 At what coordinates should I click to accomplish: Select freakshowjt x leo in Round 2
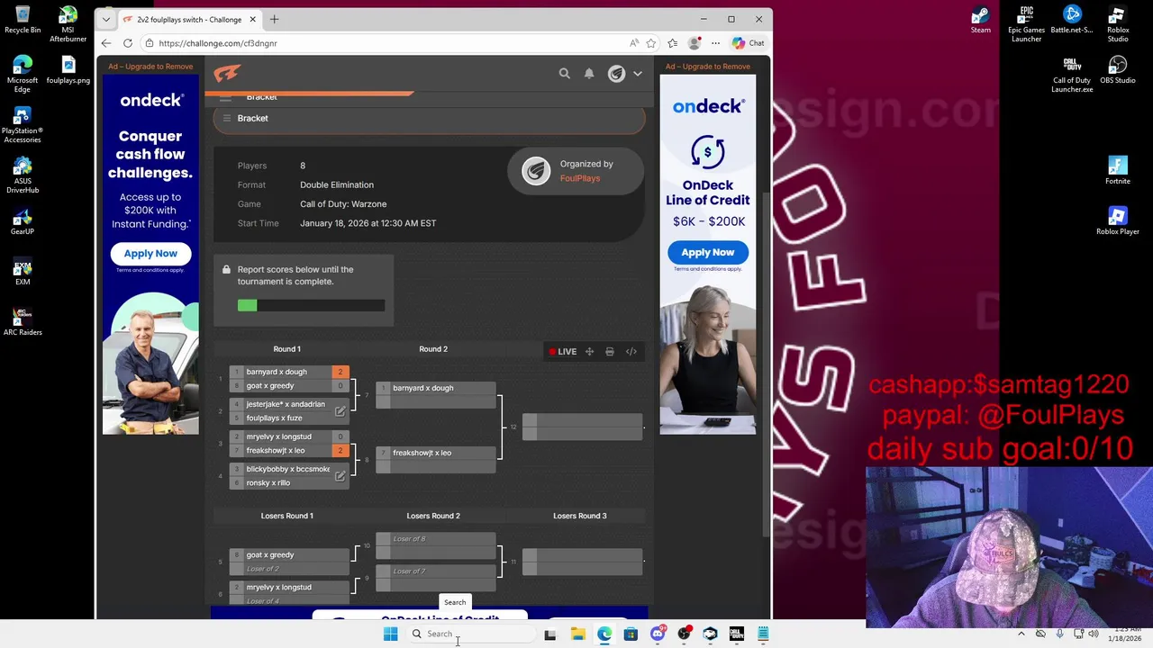436,453
